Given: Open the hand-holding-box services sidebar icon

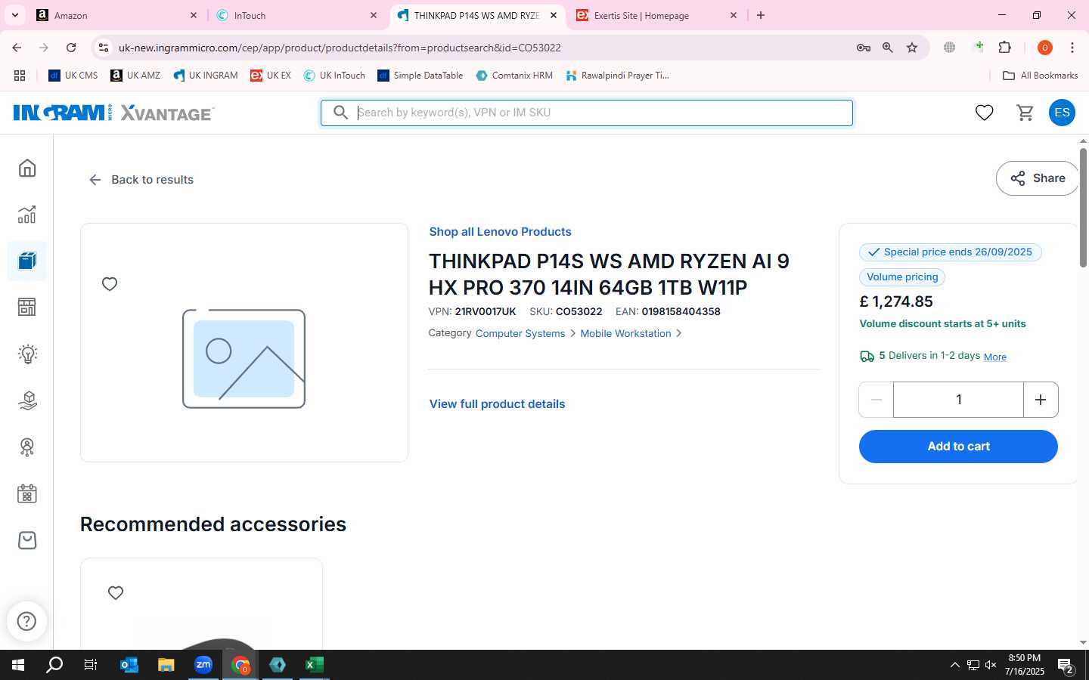Looking at the screenshot, I should pos(27,400).
